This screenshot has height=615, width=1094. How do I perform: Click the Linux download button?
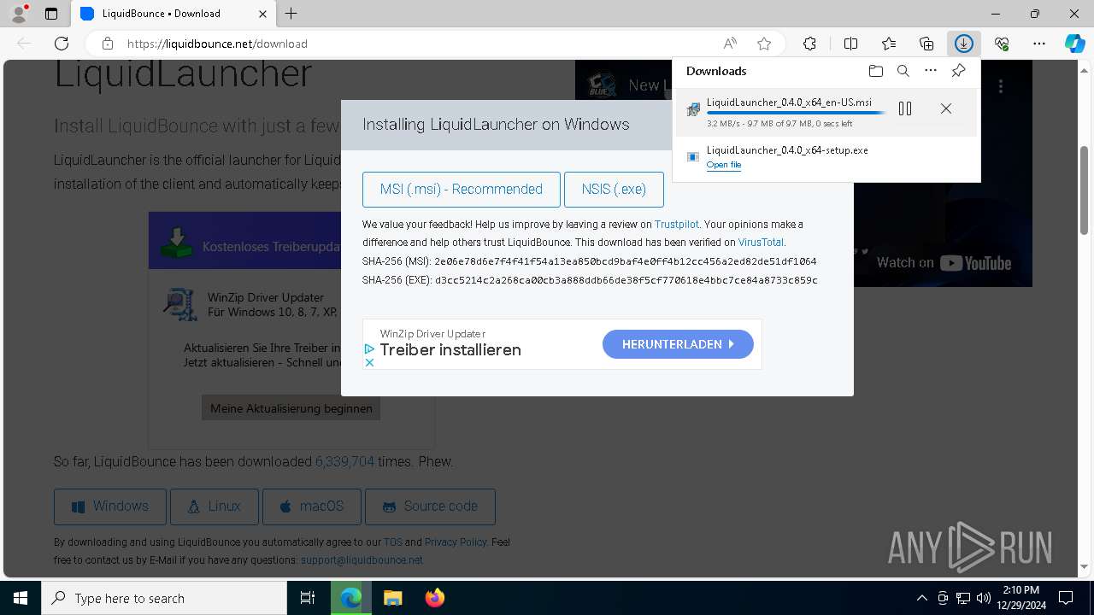(215, 507)
